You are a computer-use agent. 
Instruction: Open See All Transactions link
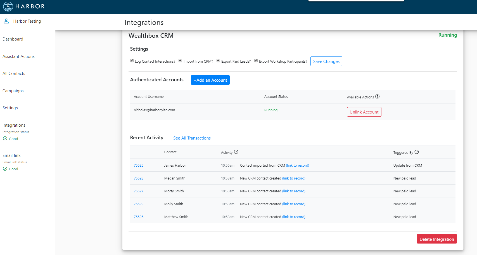tap(192, 138)
